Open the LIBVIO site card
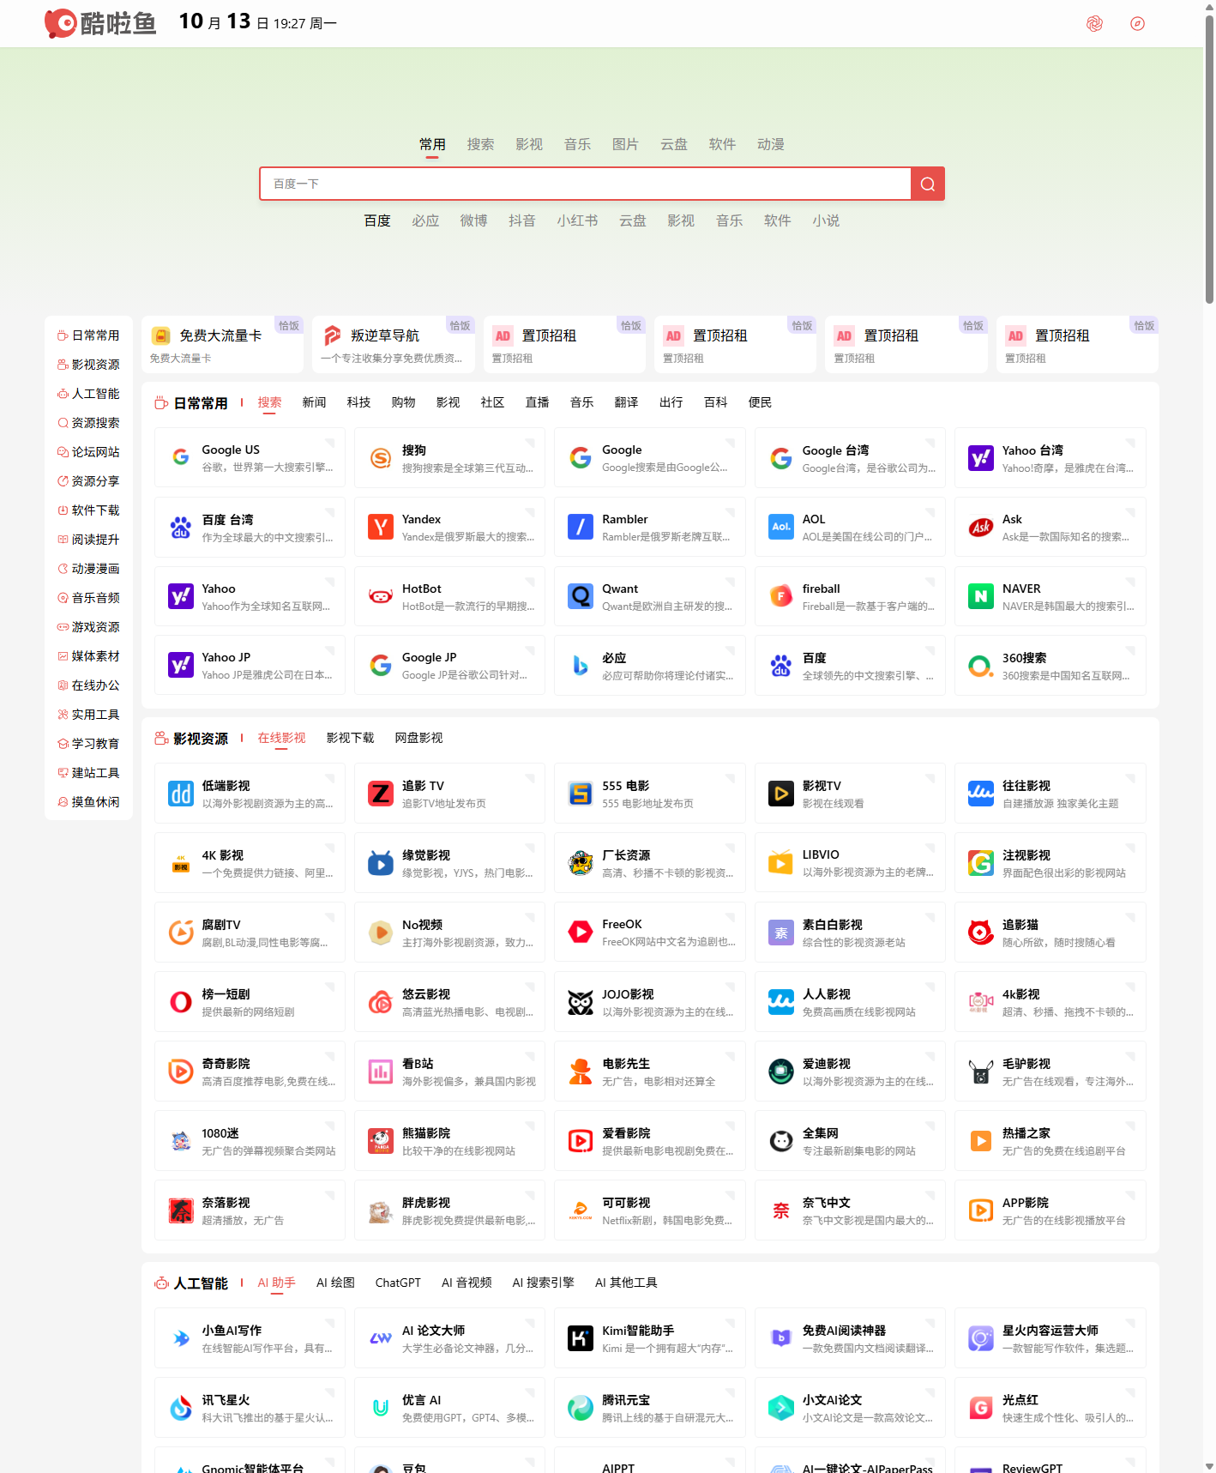 pos(850,862)
